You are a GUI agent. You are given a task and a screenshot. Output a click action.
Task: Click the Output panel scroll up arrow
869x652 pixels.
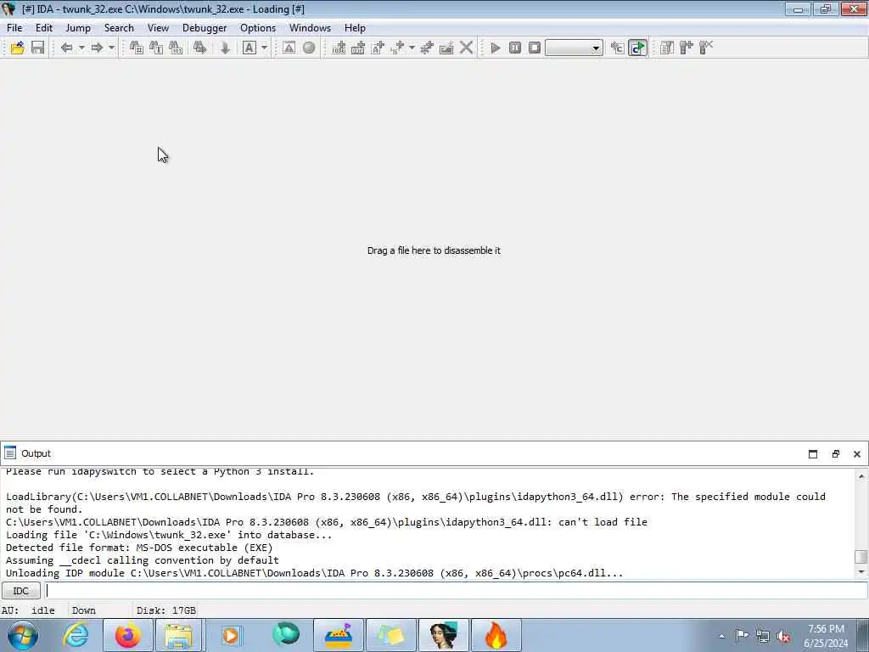point(861,475)
